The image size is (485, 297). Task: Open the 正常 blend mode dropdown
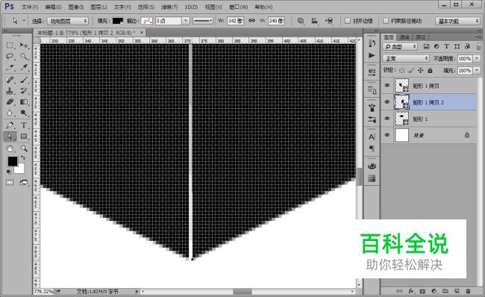[x=406, y=58]
